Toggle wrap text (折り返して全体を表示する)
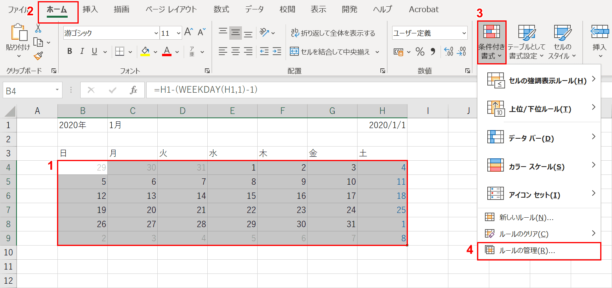Image resolution: width=612 pixels, height=288 pixels. 333,33
